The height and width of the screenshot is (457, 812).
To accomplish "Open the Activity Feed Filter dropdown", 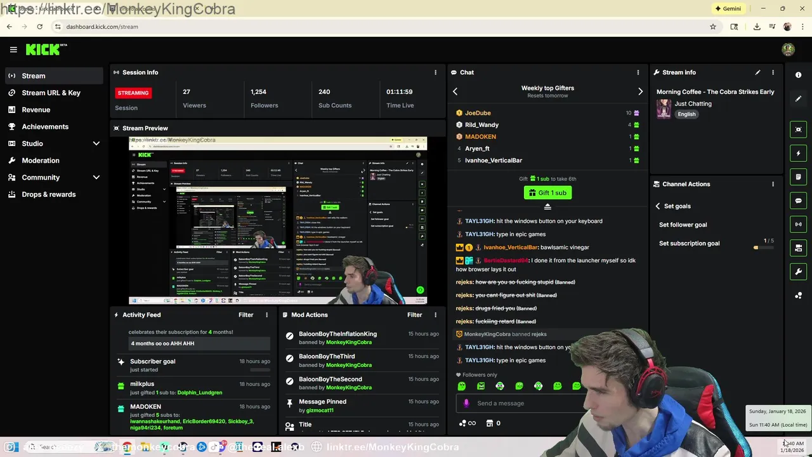I will (246, 315).
